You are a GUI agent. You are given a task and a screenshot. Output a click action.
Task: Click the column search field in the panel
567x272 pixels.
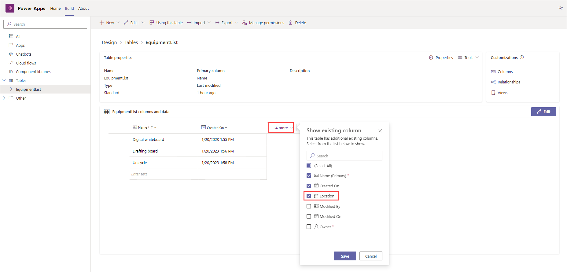(344, 156)
